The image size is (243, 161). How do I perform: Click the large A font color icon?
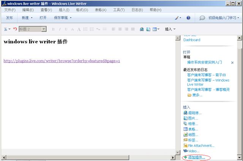[x=79, y=29]
